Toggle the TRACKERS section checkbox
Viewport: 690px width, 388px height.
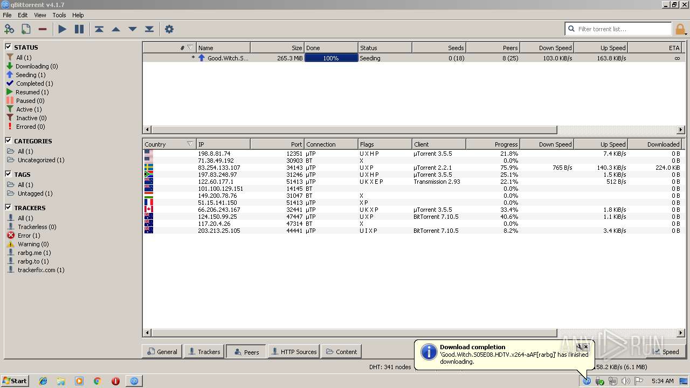click(8, 207)
